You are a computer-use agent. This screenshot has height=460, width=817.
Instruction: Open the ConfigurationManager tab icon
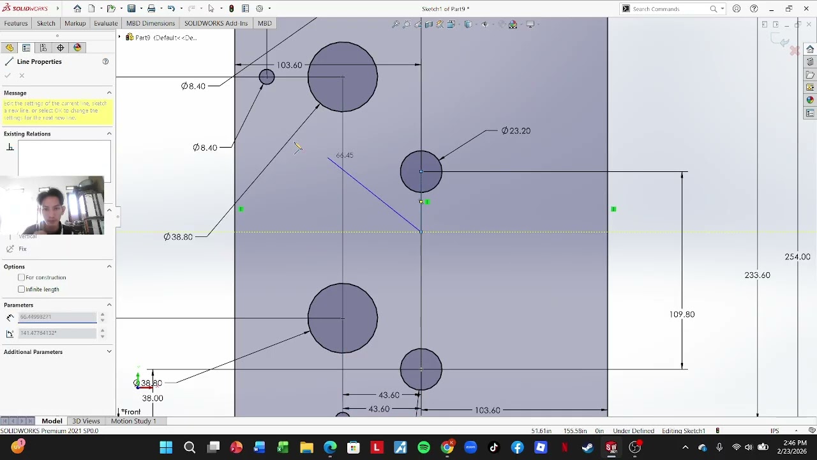43,48
